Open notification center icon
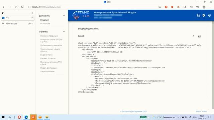The height and width of the screenshot is (120, 214). point(210,117)
